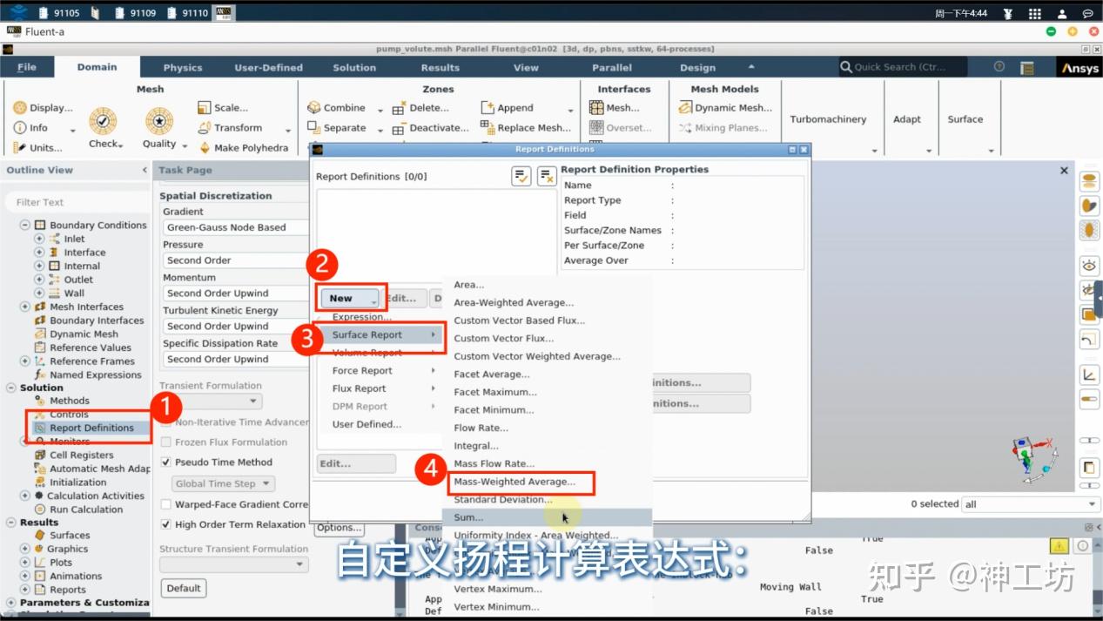Click Deactivate zones
This screenshot has width=1103, height=621.
click(x=430, y=128)
